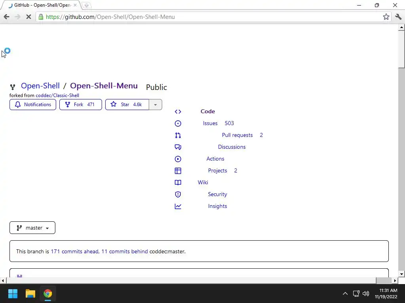Expand the dropdown next to Star
Screen dimensions: 405x303
155,105
